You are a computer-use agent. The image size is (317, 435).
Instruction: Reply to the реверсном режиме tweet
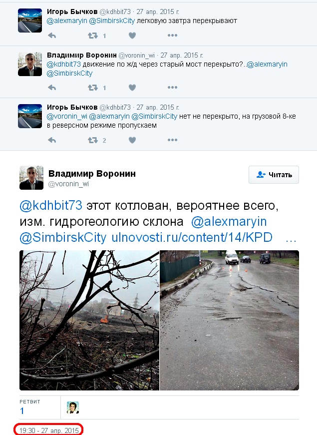[52, 140]
